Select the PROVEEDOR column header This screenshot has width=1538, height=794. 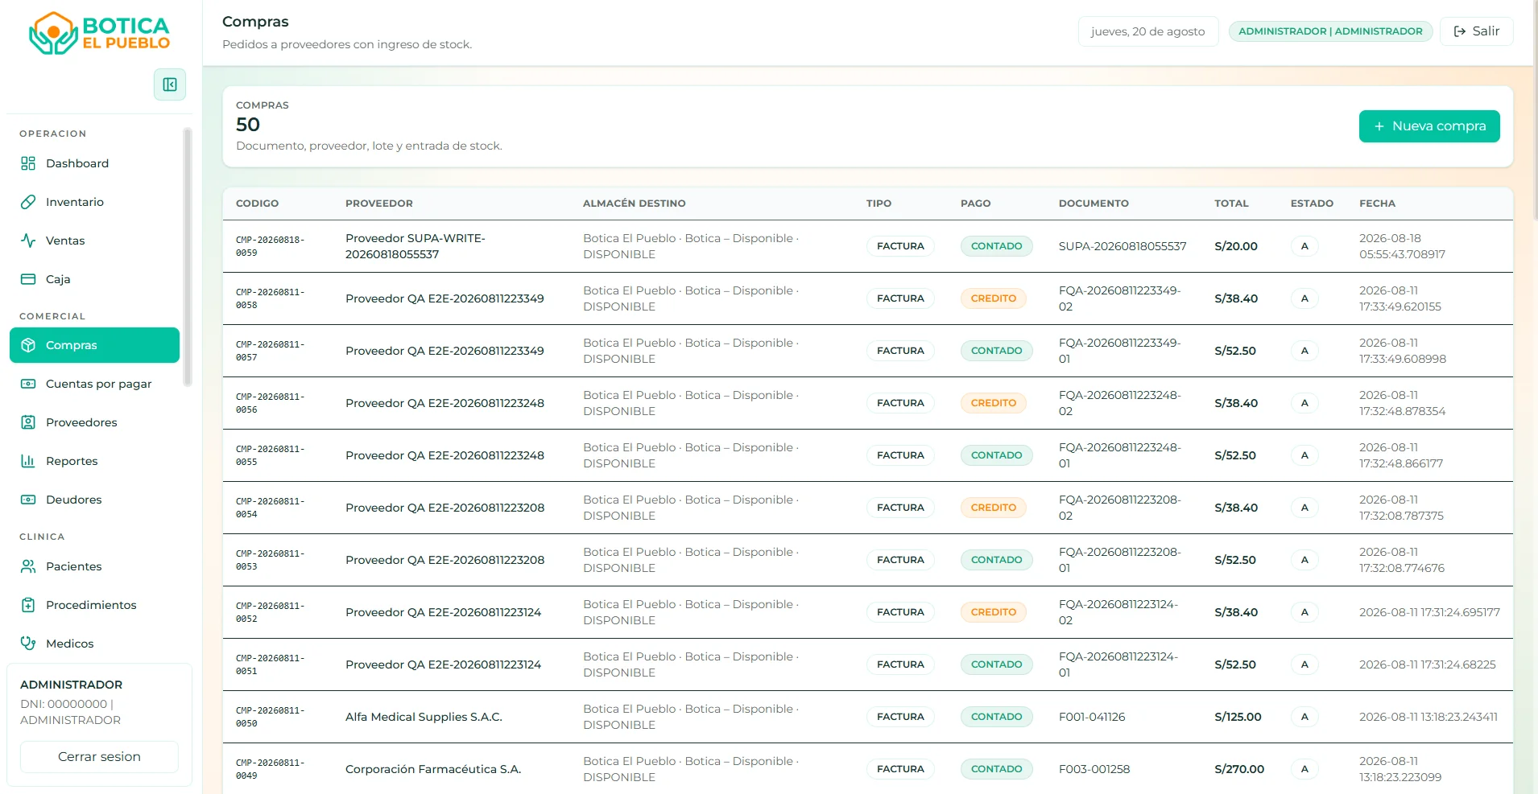click(379, 204)
